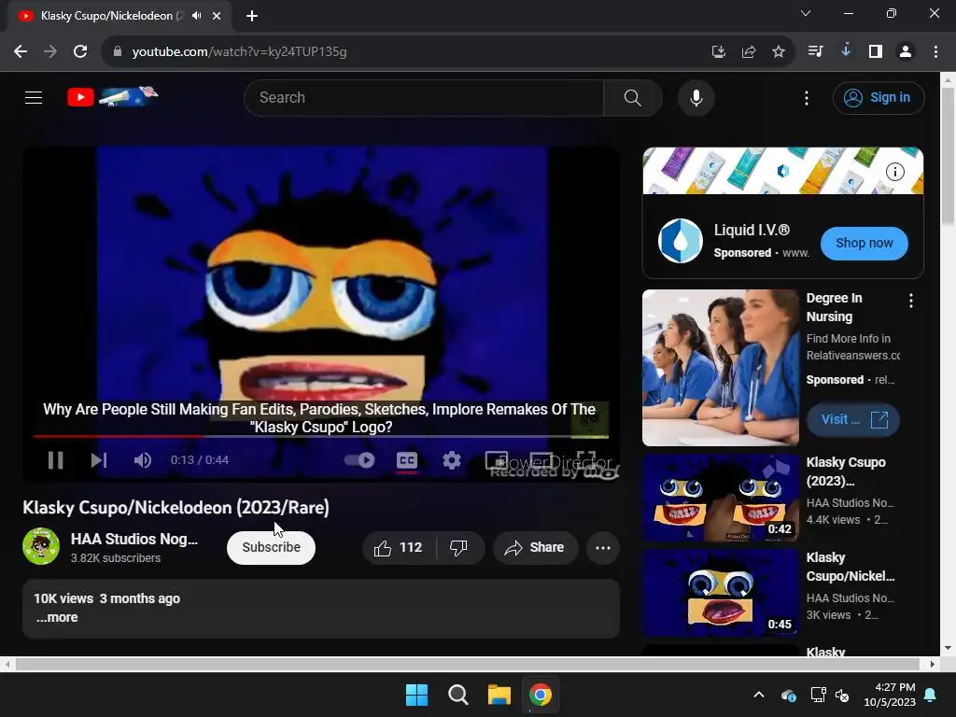Open Chrome profile icon
This screenshot has width=956, height=717.
(906, 52)
